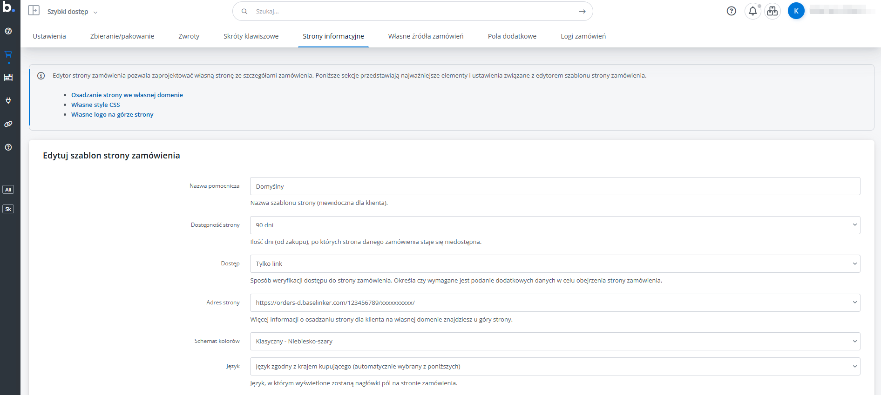Open the dashboard gauge icon in sidebar
The height and width of the screenshot is (395, 881).
point(8,31)
